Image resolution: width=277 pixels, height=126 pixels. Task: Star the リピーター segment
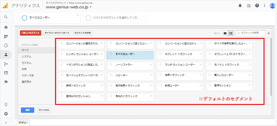pos(111,75)
